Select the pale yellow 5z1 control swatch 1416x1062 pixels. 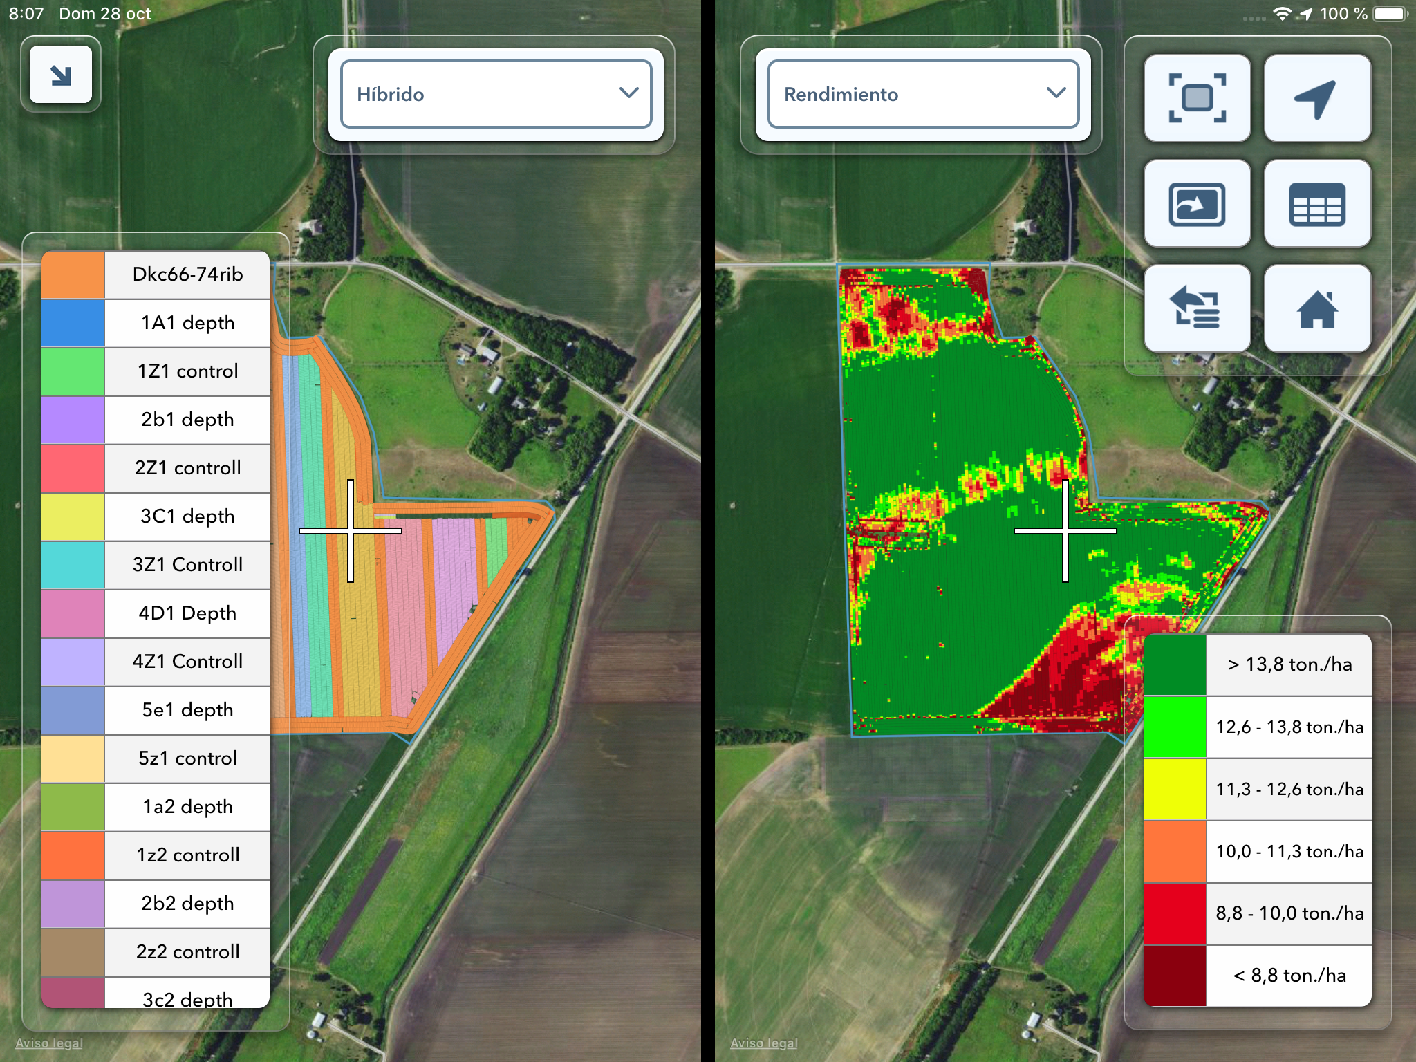pyautogui.click(x=73, y=759)
